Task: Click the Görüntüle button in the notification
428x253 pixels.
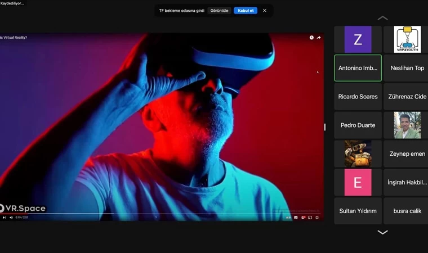Action: tap(219, 11)
